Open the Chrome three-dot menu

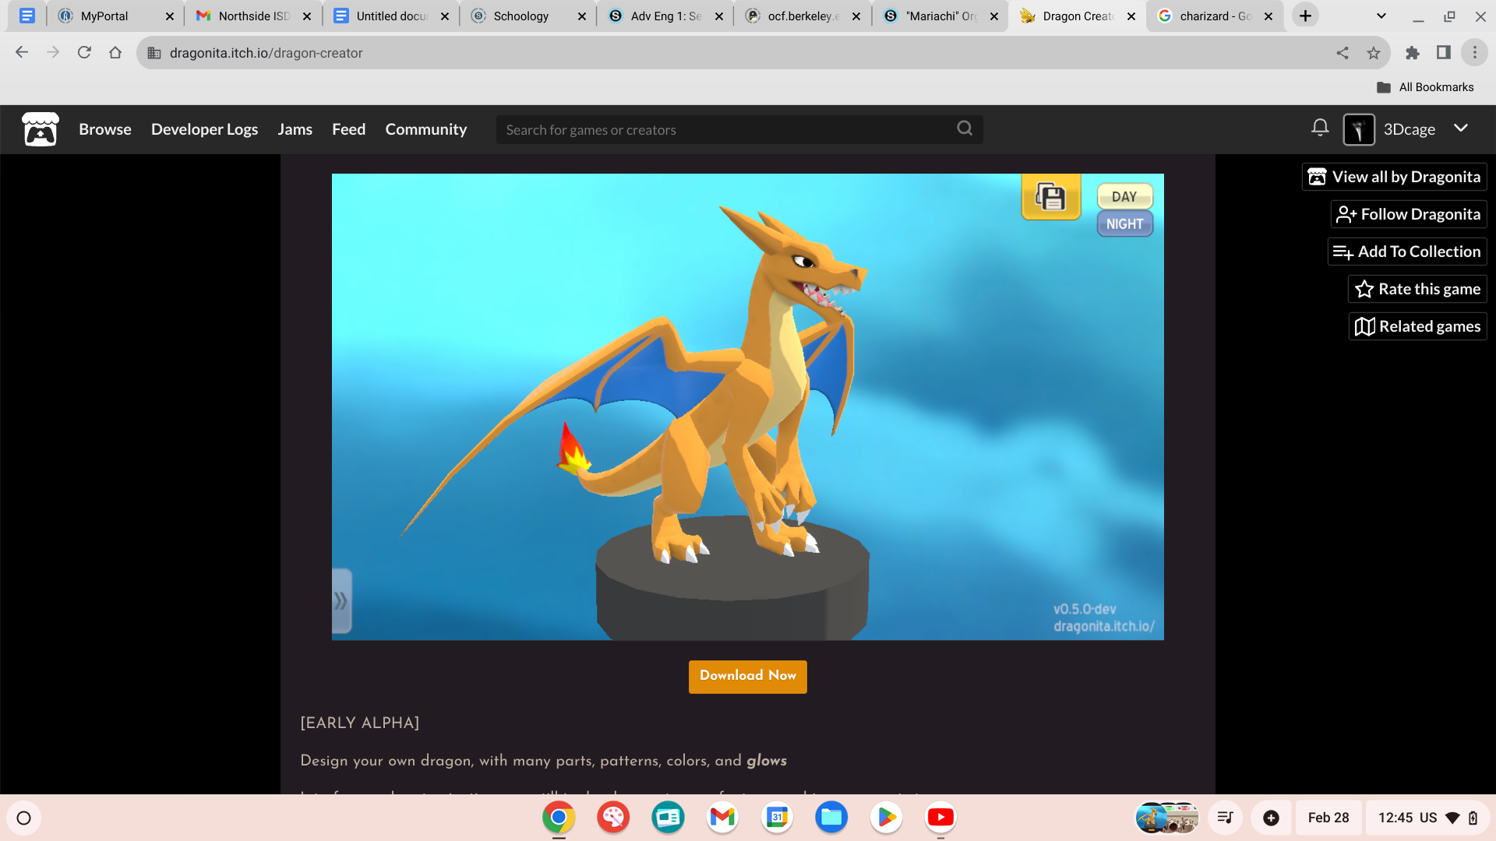(x=1475, y=53)
